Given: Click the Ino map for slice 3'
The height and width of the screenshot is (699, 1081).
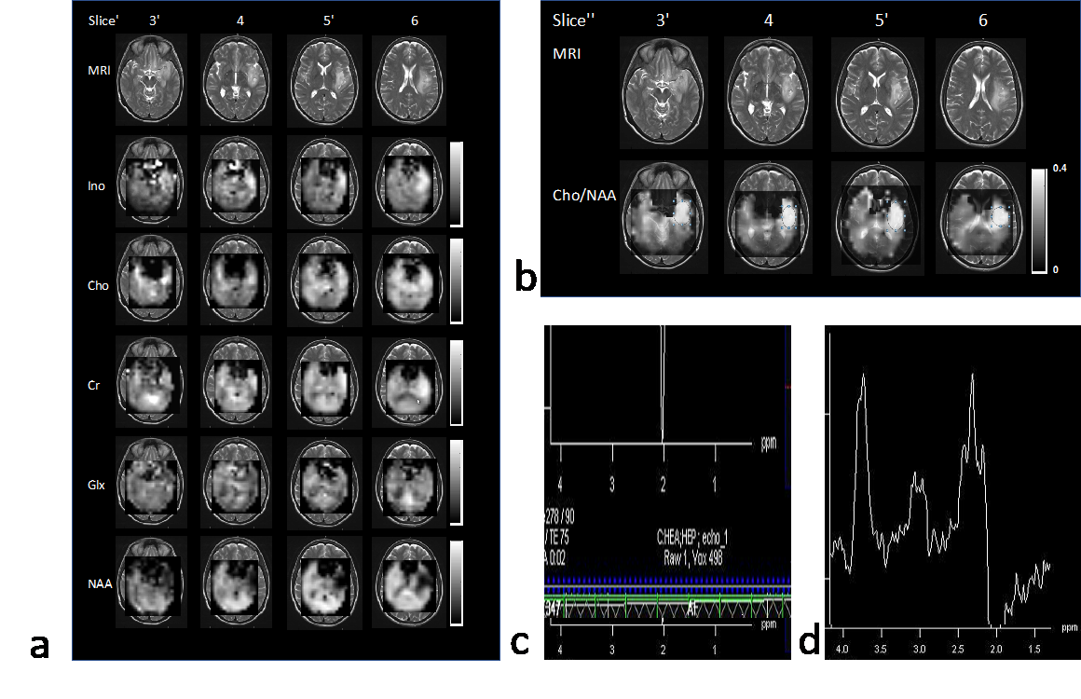Looking at the screenshot, I should tap(151, 181).
